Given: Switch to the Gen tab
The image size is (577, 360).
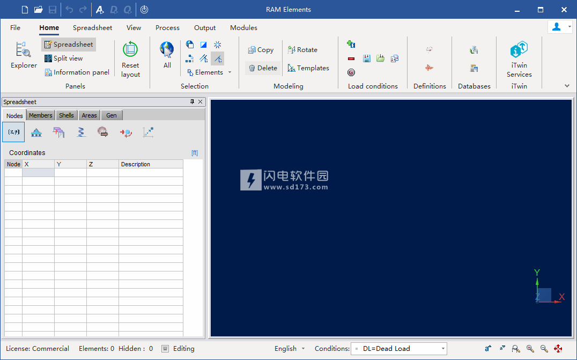Looking at the screenshot, I should pos(112,115).
